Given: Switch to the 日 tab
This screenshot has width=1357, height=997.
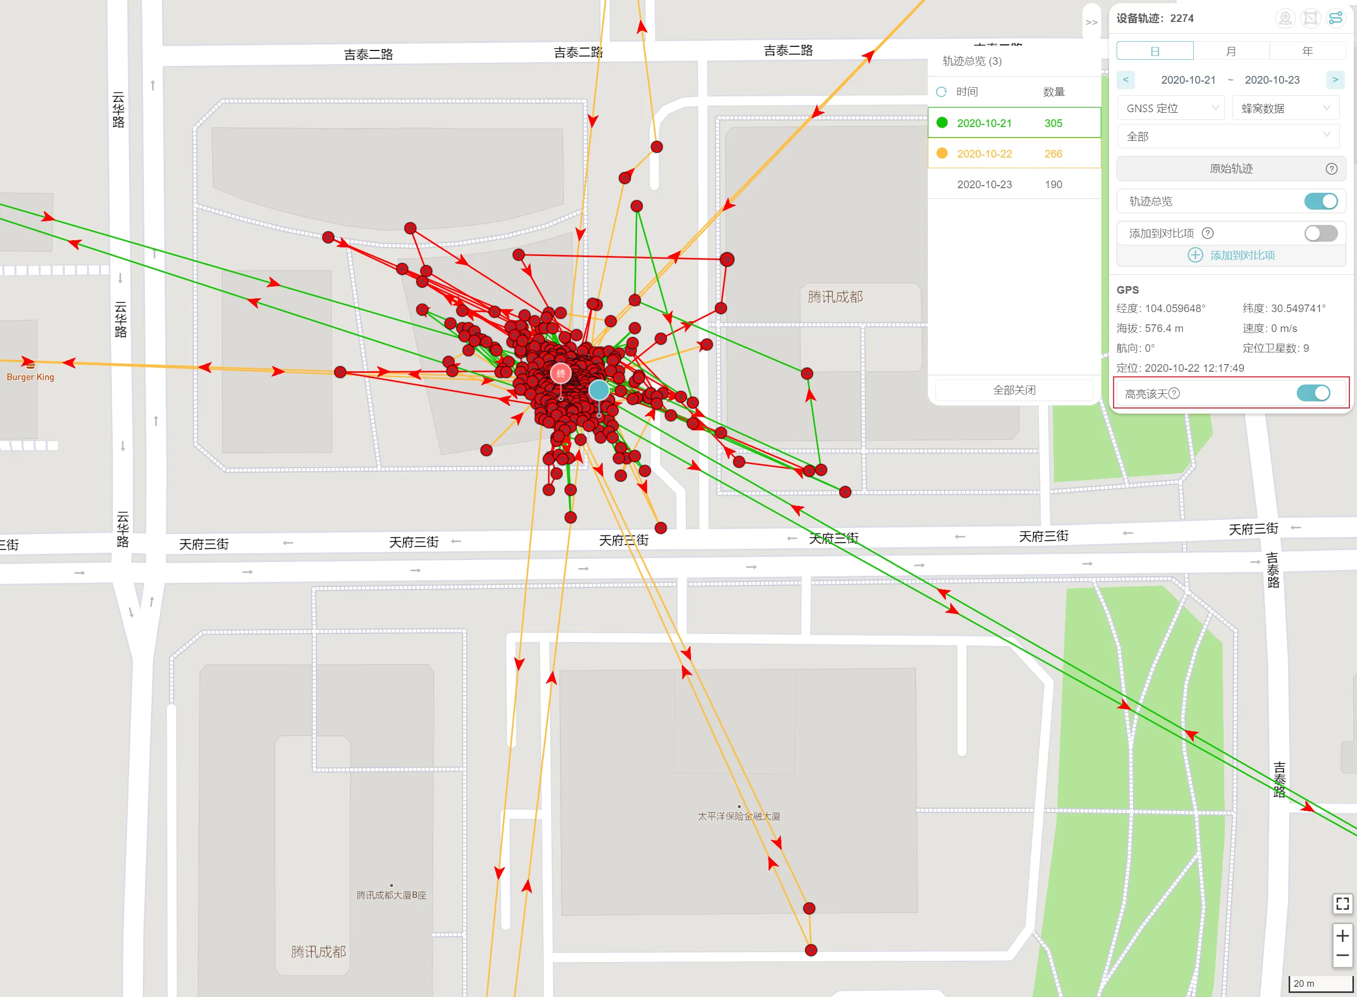Looking at the screenshot, I should 1155,50.
